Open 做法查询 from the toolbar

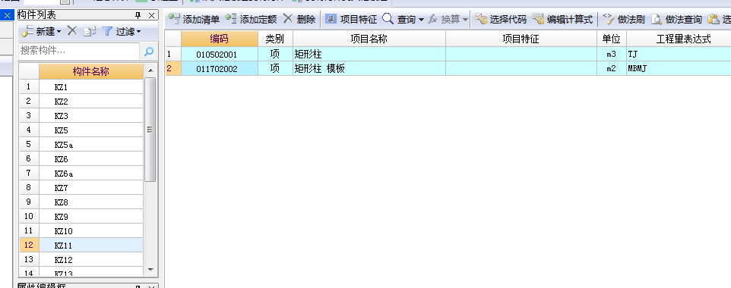(676, 19)
